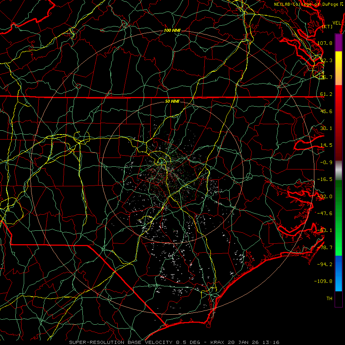
Task: Click the VEL legend title
Action: coord(337,23)
